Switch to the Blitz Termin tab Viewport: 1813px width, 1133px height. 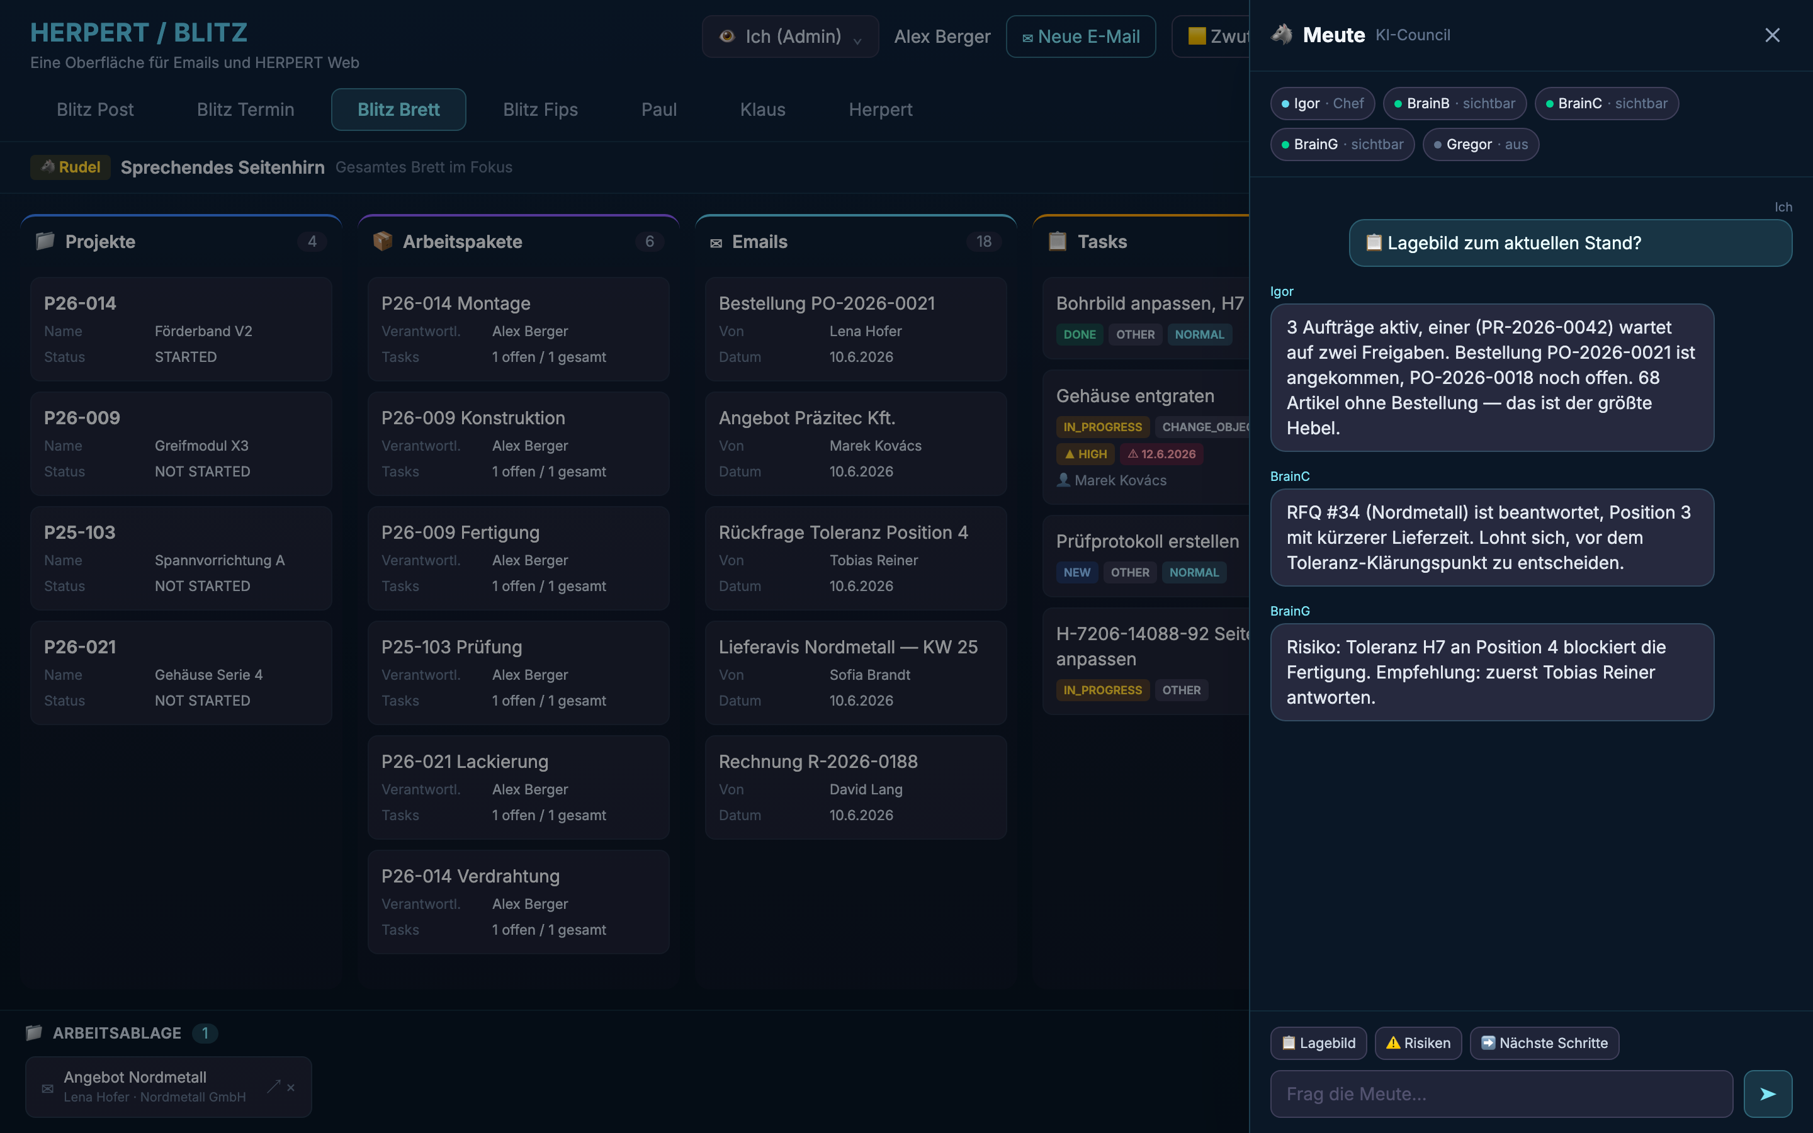[x=245, y=110]
